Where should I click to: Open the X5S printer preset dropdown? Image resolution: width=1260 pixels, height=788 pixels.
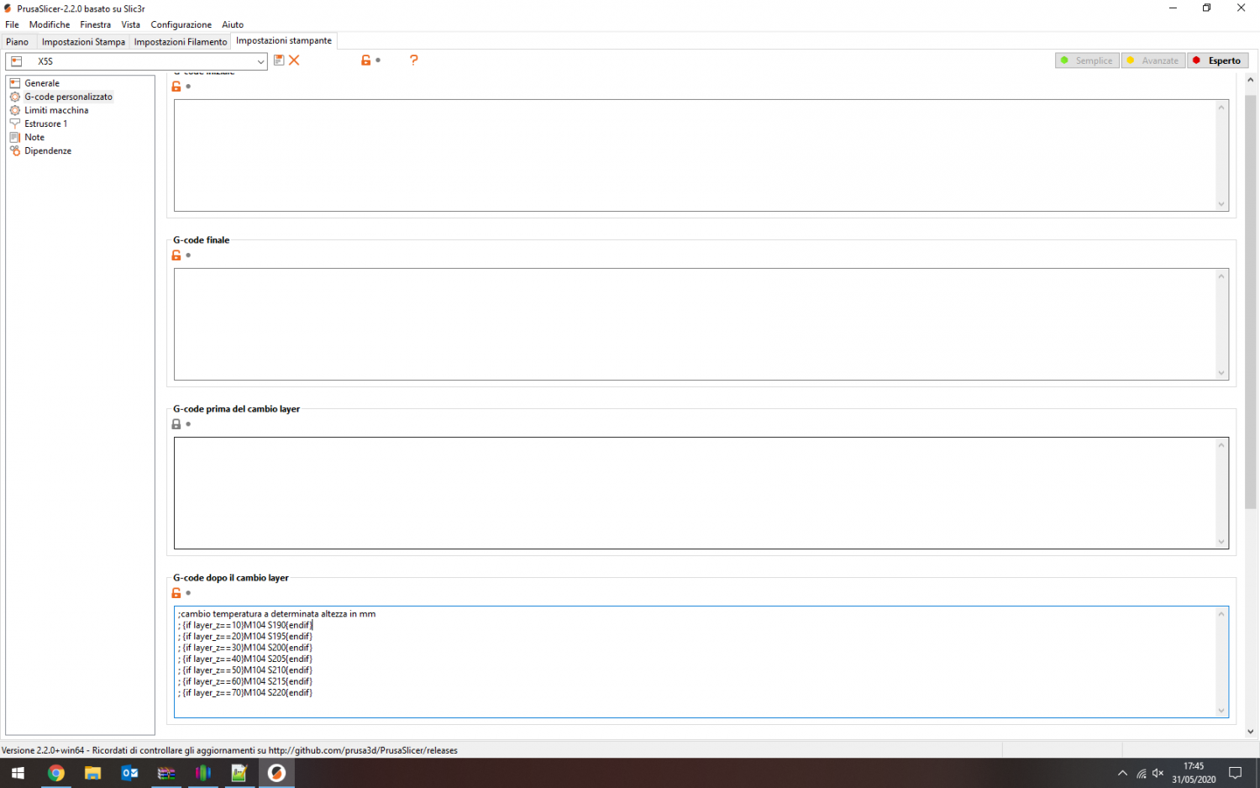click(136, 61)
